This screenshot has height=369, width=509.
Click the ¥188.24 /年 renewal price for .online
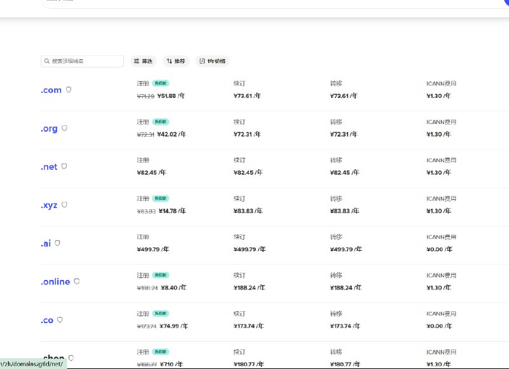click(x=249, y=288)
